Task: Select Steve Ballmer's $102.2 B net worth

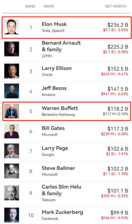Action: [118, 169]
